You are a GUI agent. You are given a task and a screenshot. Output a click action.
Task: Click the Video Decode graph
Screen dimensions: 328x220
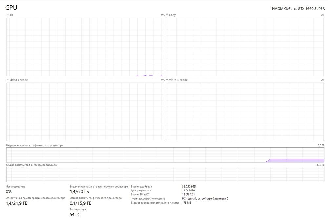245,112
